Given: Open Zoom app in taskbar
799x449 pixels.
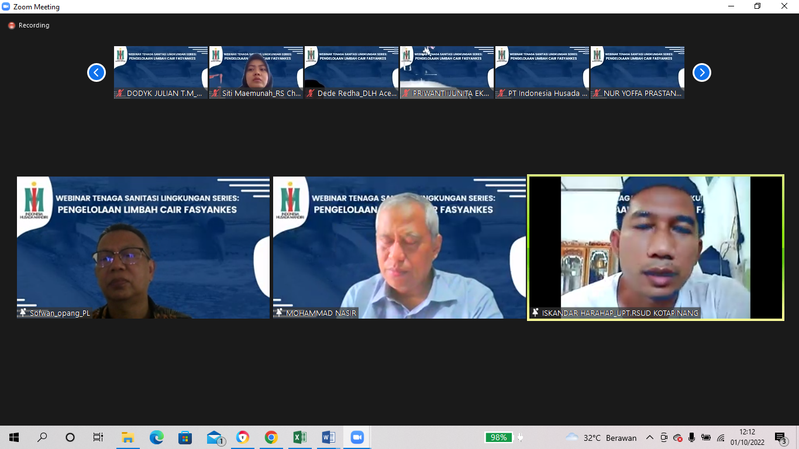Looking at the screenshot, I should (357, 437).
